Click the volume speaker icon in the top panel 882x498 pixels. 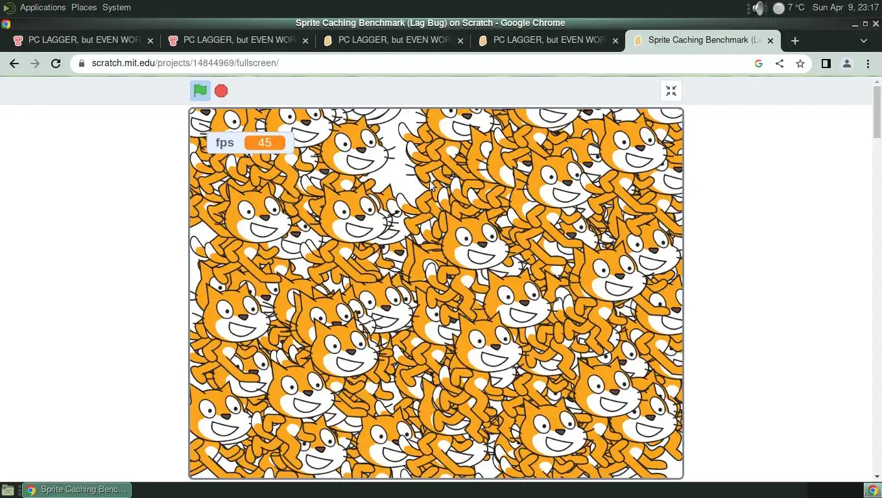coord(759,8)
